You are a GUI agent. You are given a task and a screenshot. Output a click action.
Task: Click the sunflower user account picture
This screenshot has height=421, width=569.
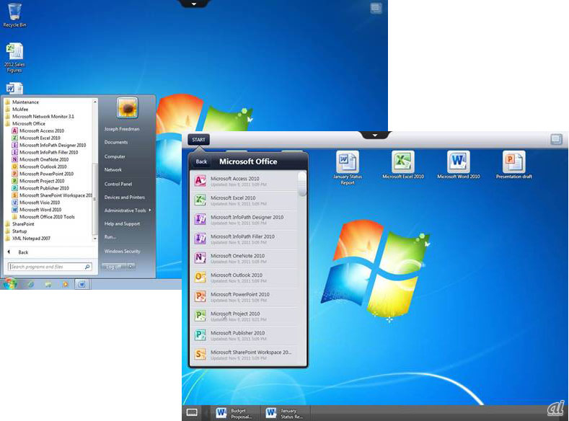127,107
